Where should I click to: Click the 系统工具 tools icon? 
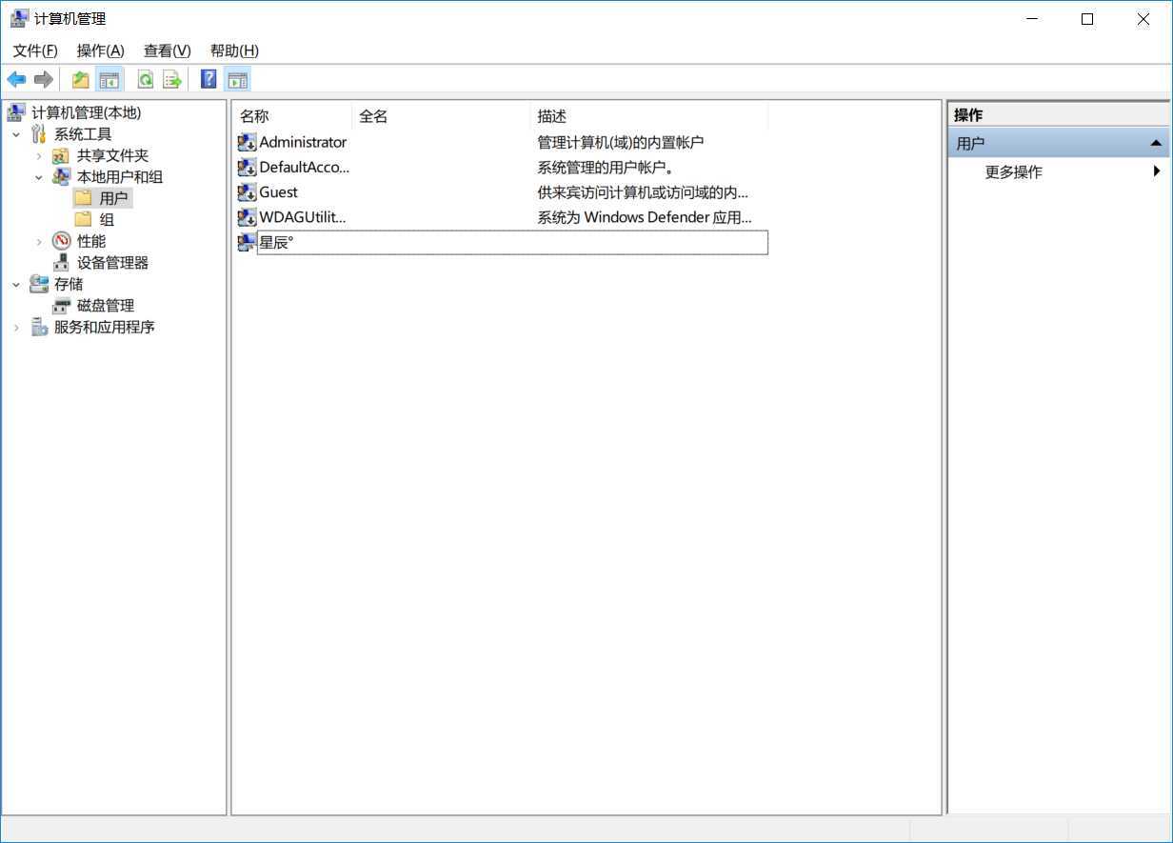[38, 134]
